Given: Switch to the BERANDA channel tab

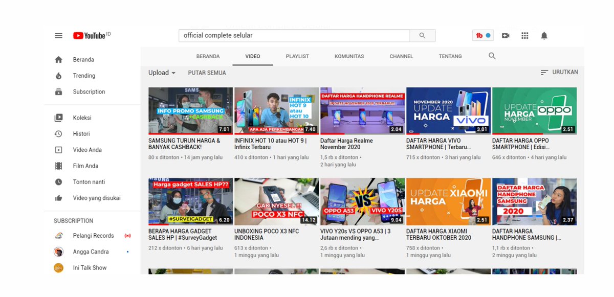Looking at the screenshot, I should [x=208, y=56].
